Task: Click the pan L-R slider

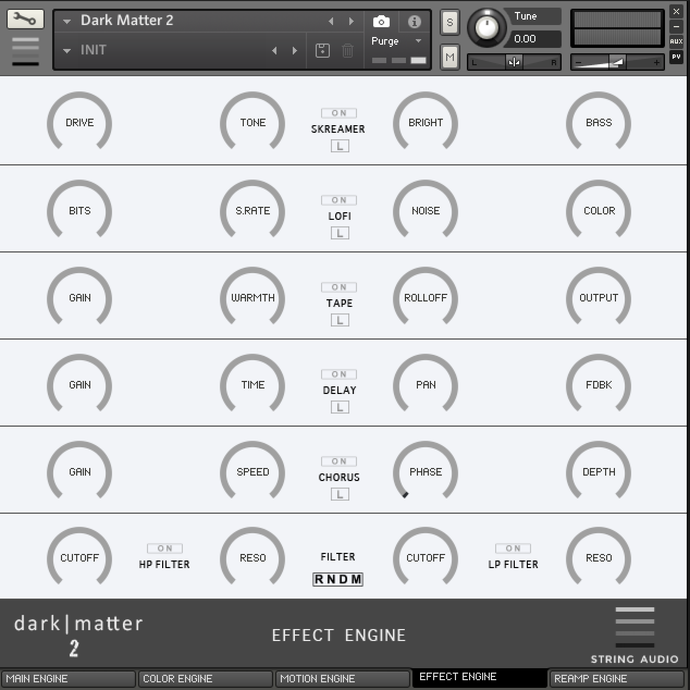Action: [514, 62]
